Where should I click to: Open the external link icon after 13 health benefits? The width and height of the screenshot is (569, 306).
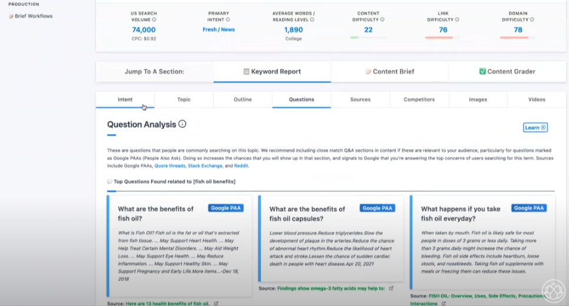[x=216, y=304]
